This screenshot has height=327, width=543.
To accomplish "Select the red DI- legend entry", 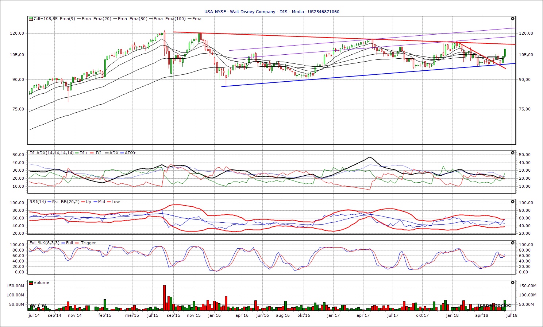I will click(96, 153).
